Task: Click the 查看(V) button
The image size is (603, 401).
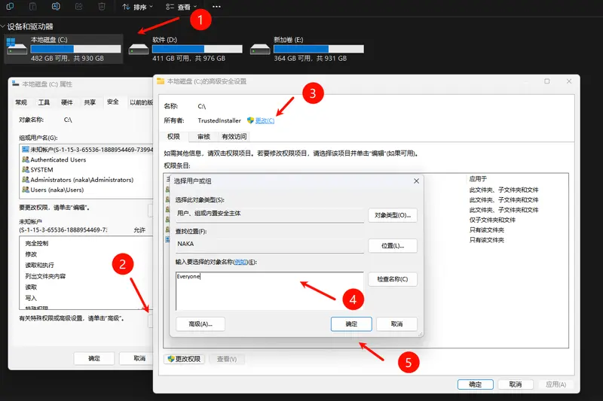Action: click(227, 359)
